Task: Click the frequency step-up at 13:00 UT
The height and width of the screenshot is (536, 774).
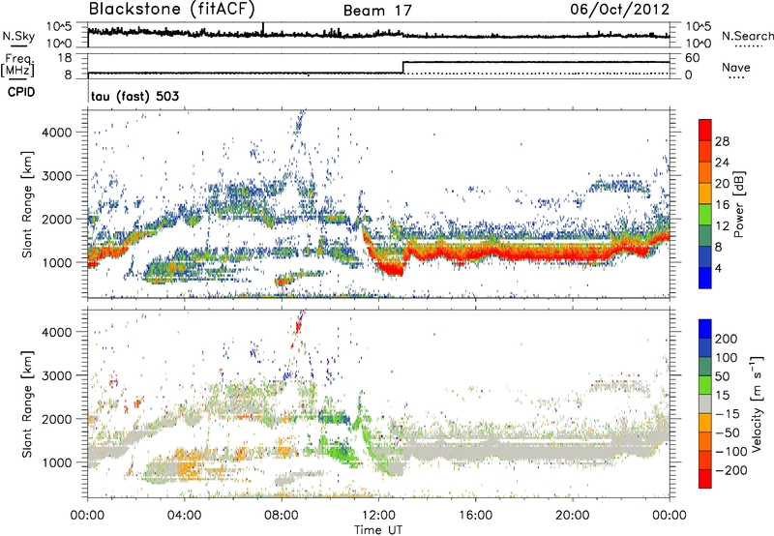Action: click(402, 67)
